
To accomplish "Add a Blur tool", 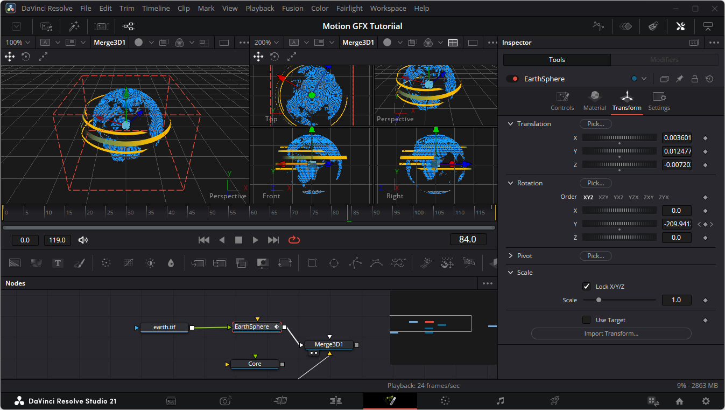I will pos(171,263).
